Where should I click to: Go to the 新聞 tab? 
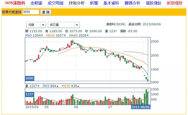coord(94,3)
